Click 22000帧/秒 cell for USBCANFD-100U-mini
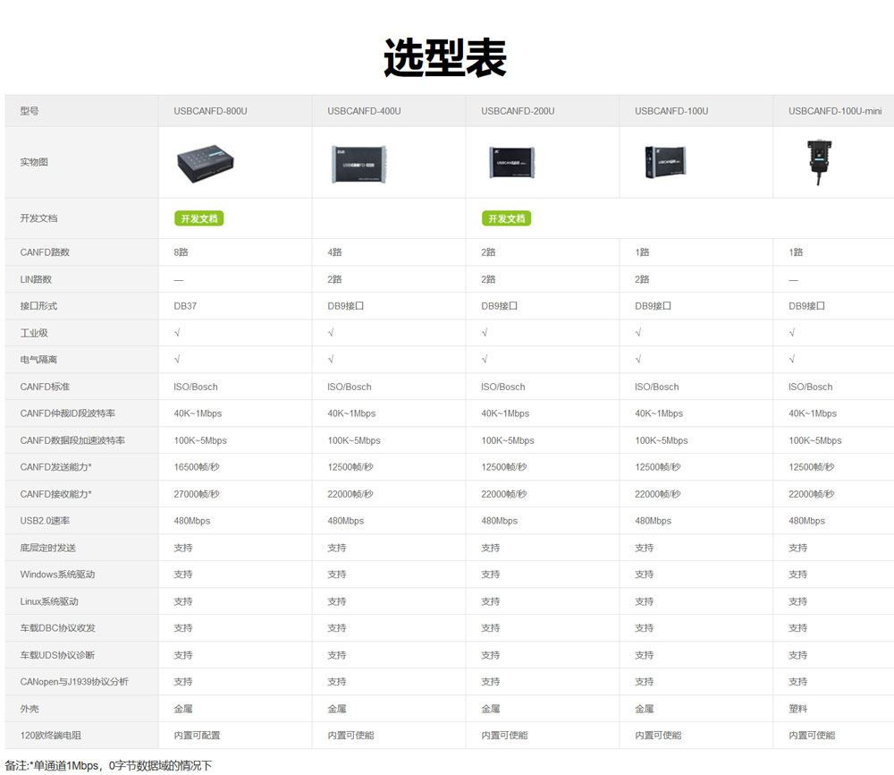894x775 pixels. pyautogui.click(x=812, y=494)
